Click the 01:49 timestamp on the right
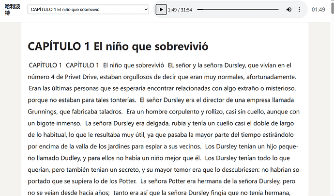The height and width of the screenshot is (196, 334). (318, 10)
